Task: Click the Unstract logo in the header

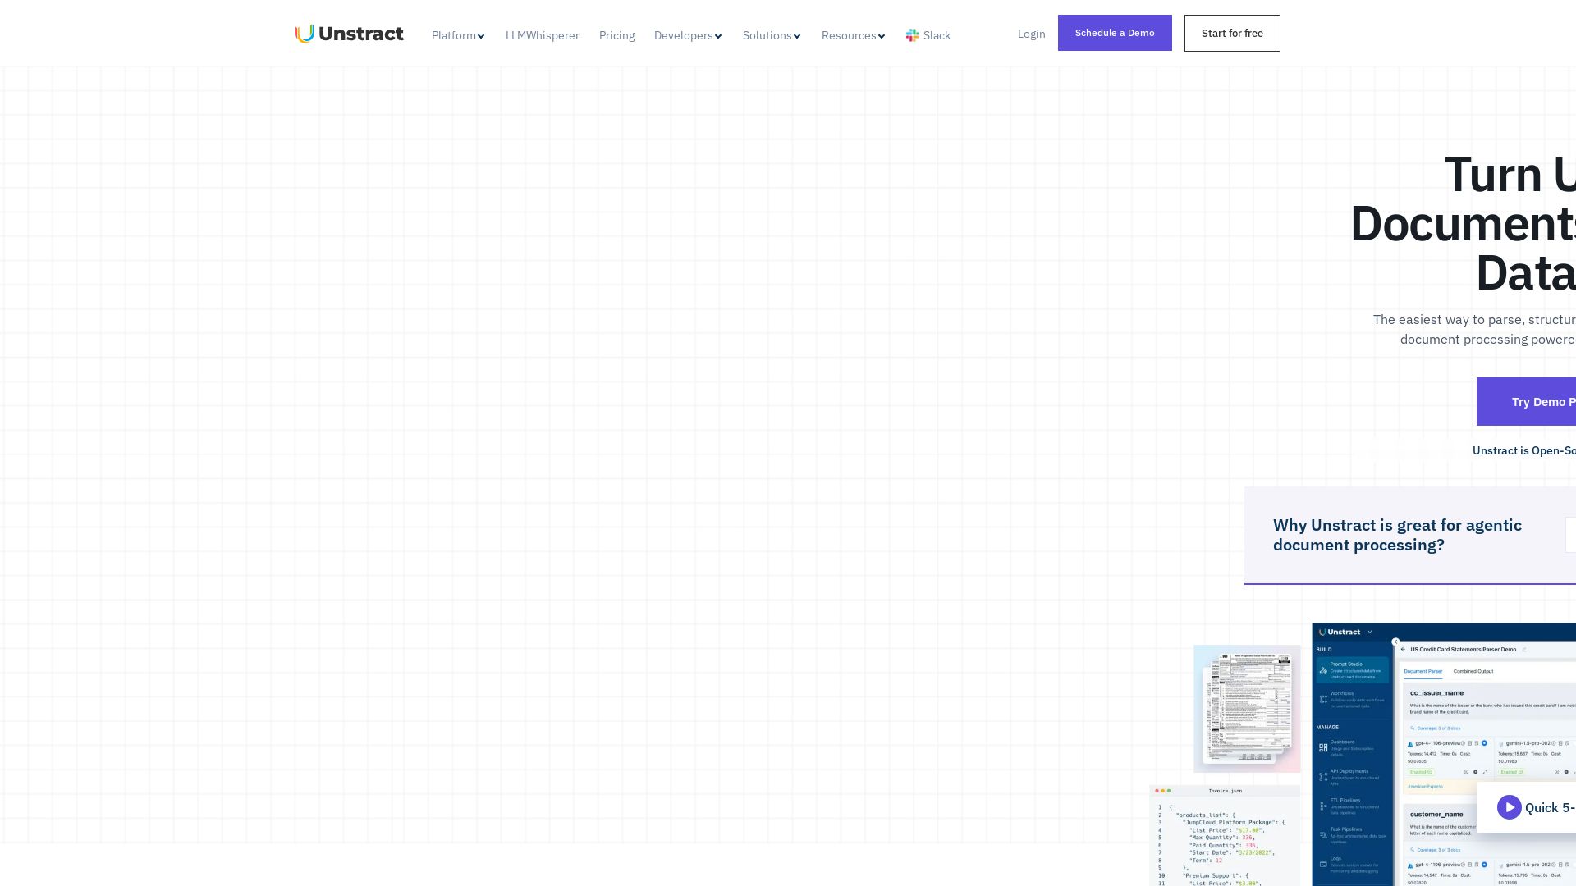Action: point(350,34)
